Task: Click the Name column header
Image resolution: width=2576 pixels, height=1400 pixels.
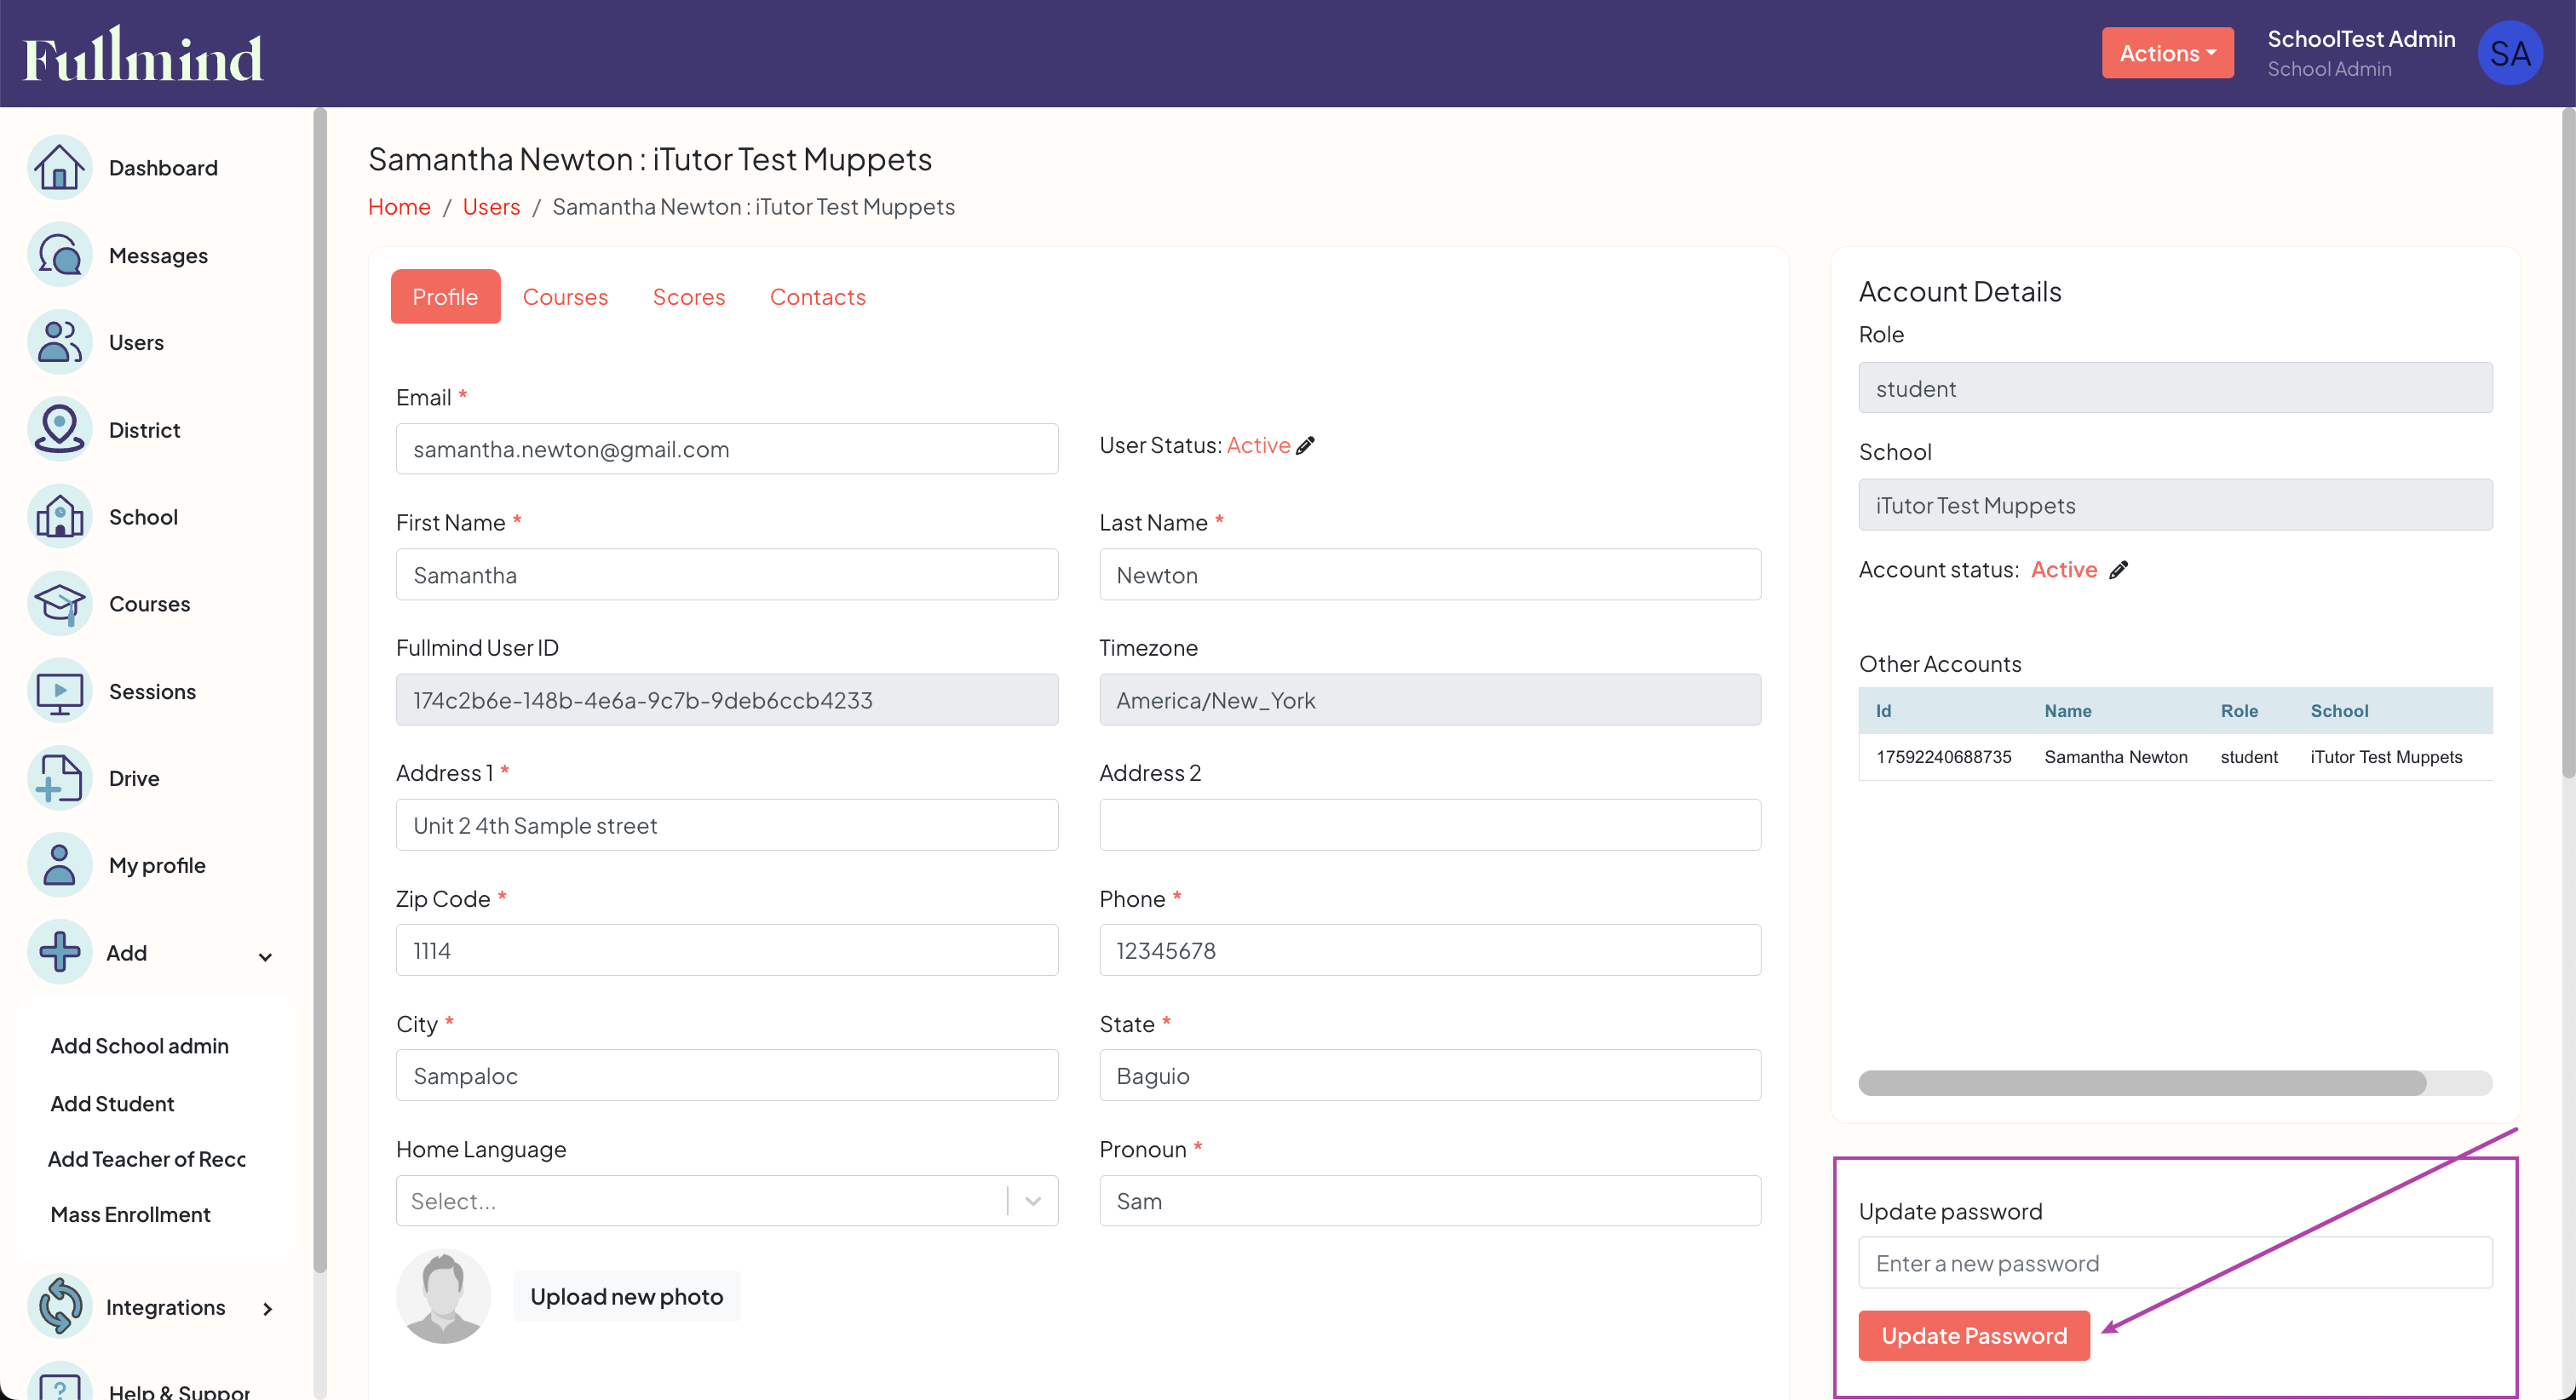Action: pos(2067,711)
